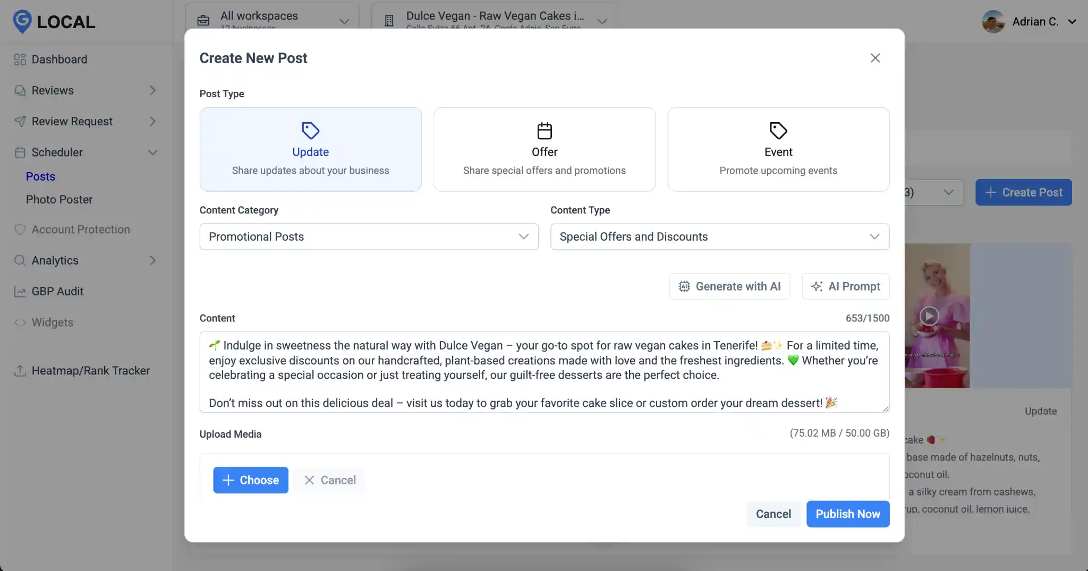
Task: Navigate to Posts in the sidebar
Action: point(40,176)
